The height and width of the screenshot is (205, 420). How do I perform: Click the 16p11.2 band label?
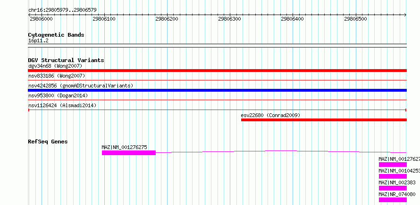point(38,41)
